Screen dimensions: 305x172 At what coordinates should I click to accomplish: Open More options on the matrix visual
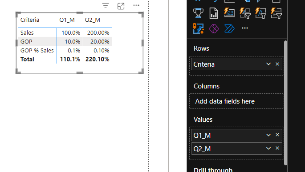136,5
